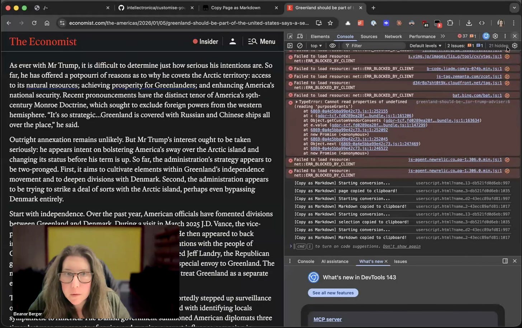Go back with the browser back arrow

tap(9, 23)
